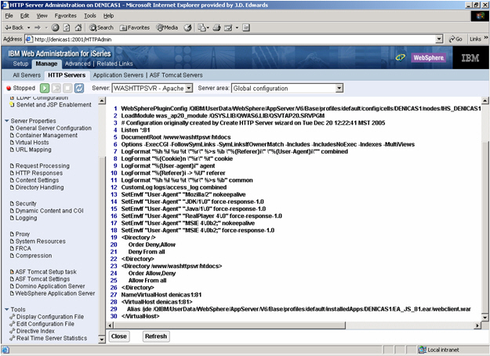Open the Related Links tab
The height and width of the screenshot is (356, 490).
[114, 64]
